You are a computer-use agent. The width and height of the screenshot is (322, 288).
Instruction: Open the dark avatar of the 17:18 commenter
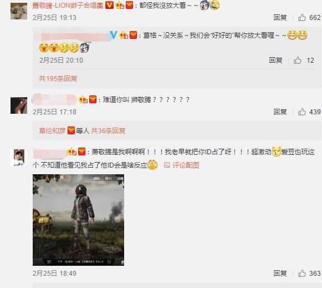19,105
